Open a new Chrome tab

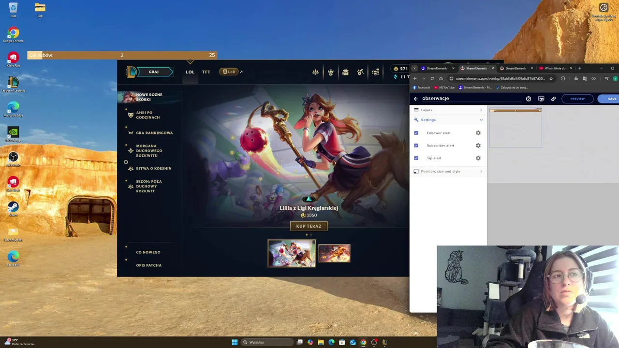(x=579, y=68)
